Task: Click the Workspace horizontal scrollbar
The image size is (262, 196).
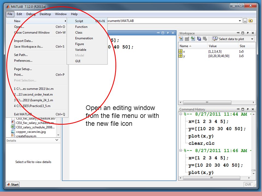Action: [x=207, y=102]
